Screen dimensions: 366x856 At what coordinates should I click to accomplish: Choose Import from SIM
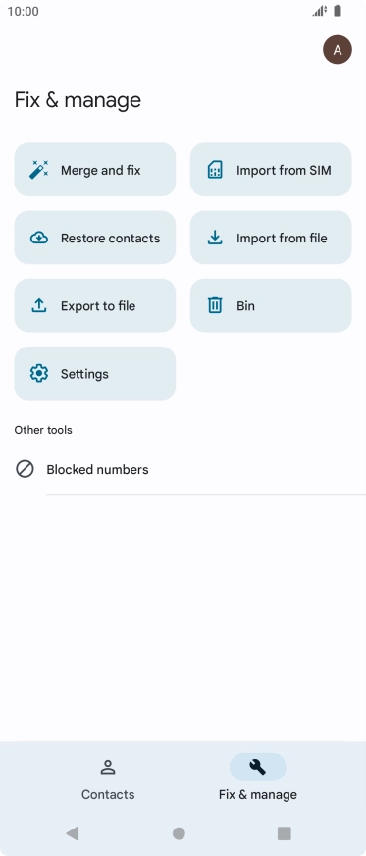click(x=271, y=170)
